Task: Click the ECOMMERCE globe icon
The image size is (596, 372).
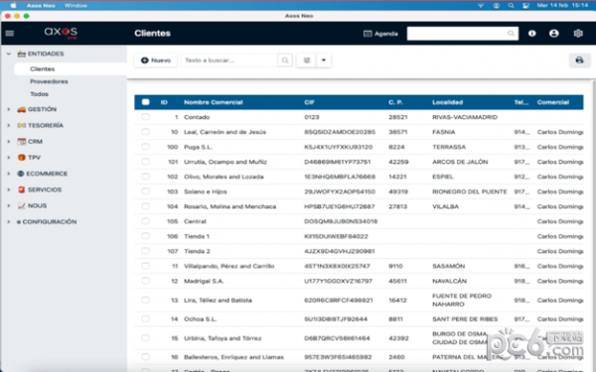Action: [21, 174]
